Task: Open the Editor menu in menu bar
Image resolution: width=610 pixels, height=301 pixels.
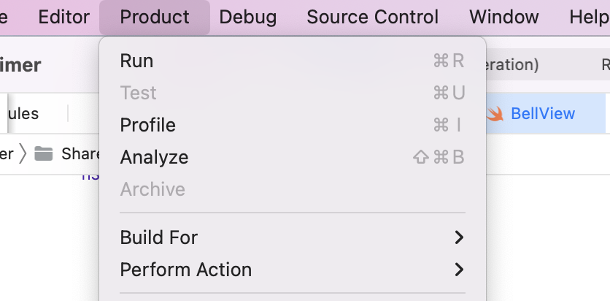Action: [x=63, y=17]
